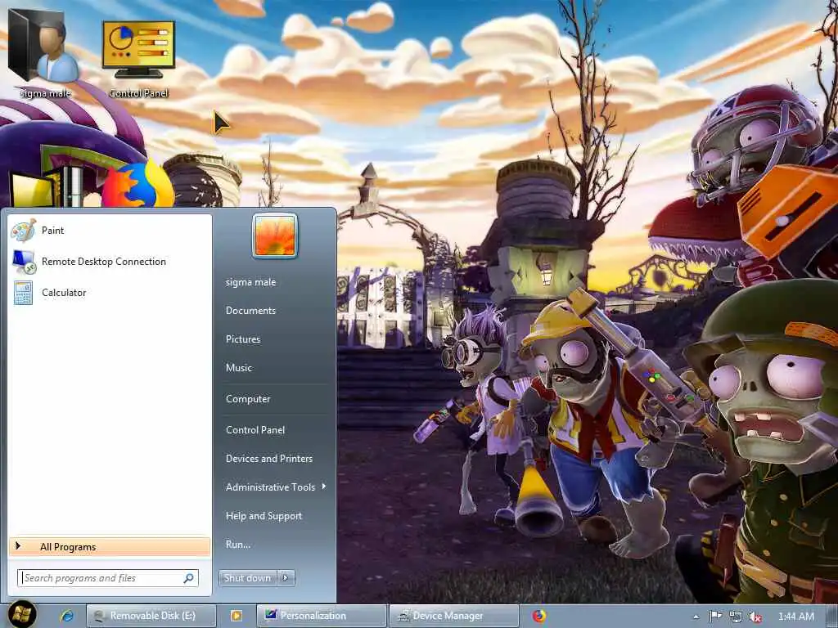Switch to the Personalization taskbar window

pos(322,616)
